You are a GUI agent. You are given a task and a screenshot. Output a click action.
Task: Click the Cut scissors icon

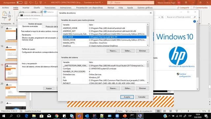(10, 13)
